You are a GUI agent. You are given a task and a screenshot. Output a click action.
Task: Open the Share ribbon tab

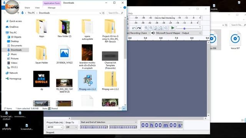click(27, 8)
